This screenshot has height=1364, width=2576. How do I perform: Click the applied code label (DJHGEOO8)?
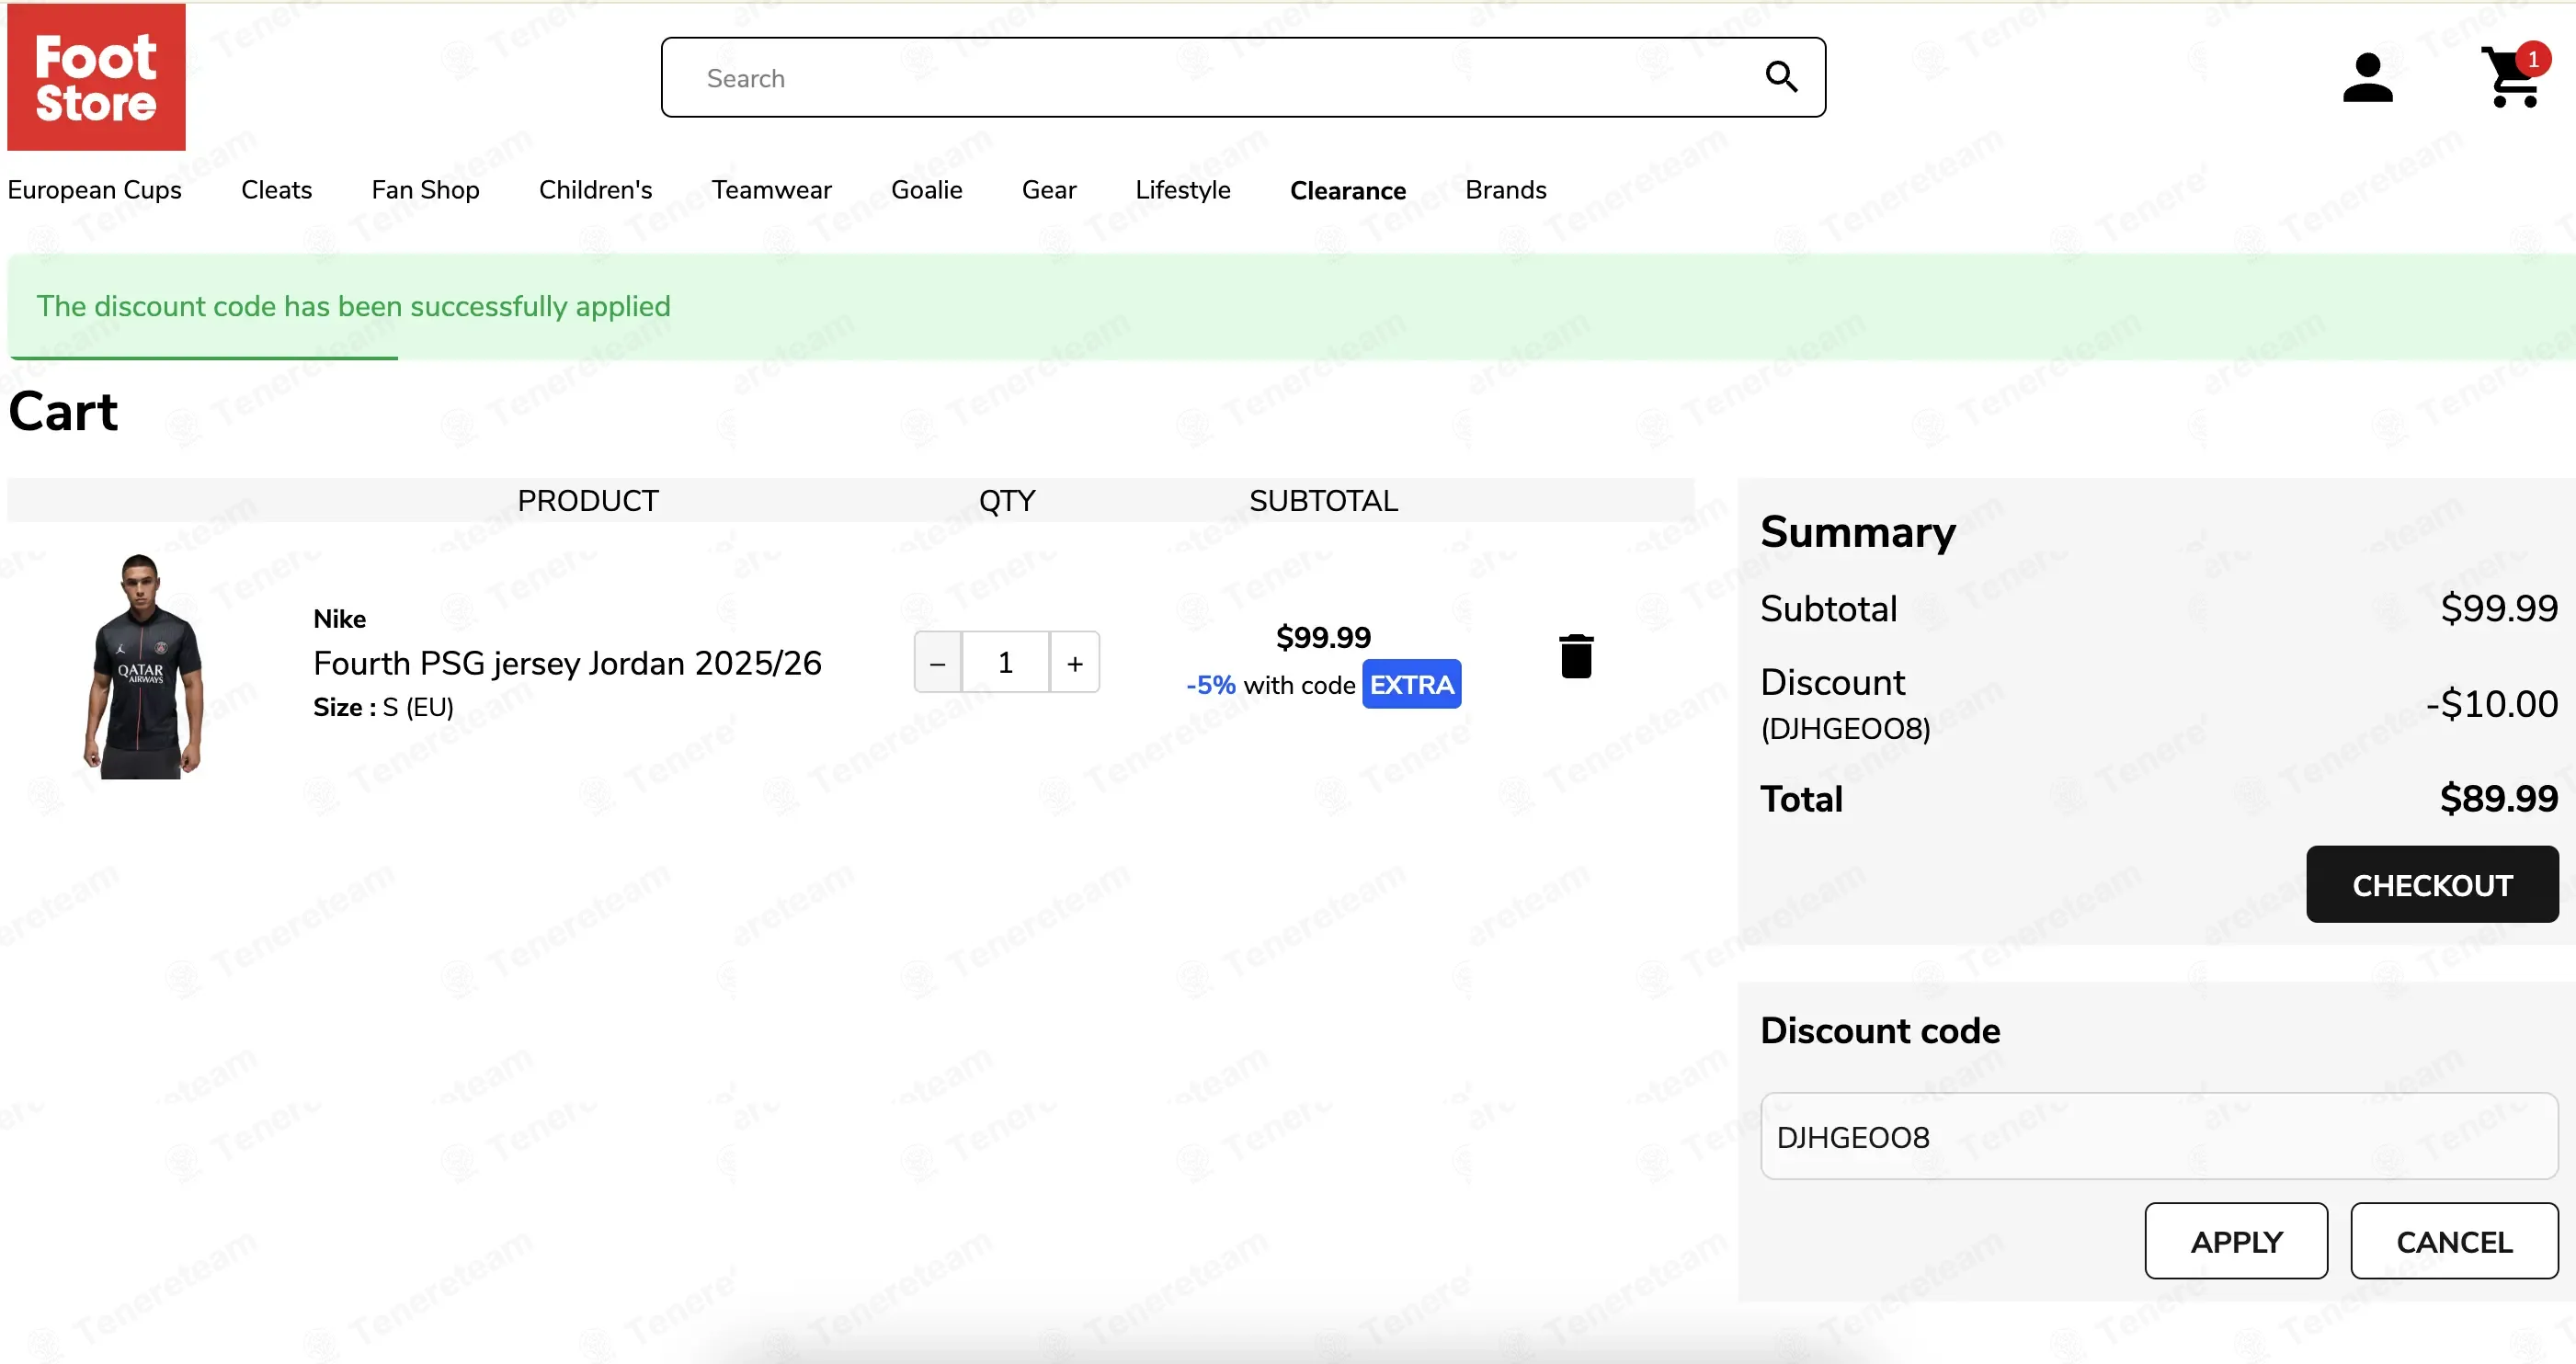[1846, 729]
